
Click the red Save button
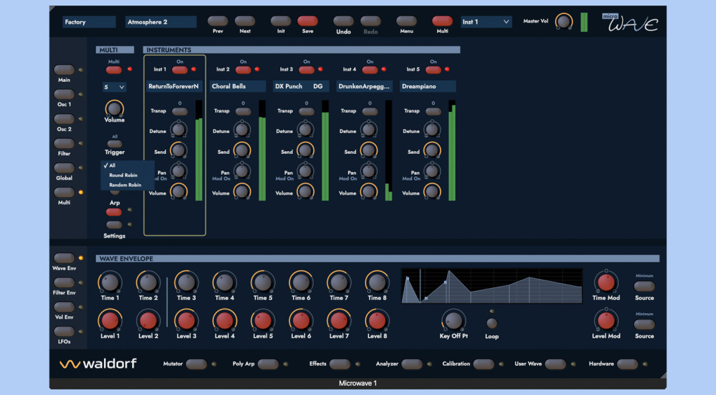click(308, 21)
